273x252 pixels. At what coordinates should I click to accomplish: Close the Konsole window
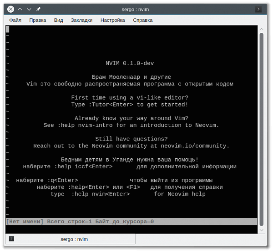pyautogui.click(x=10, y=9)
